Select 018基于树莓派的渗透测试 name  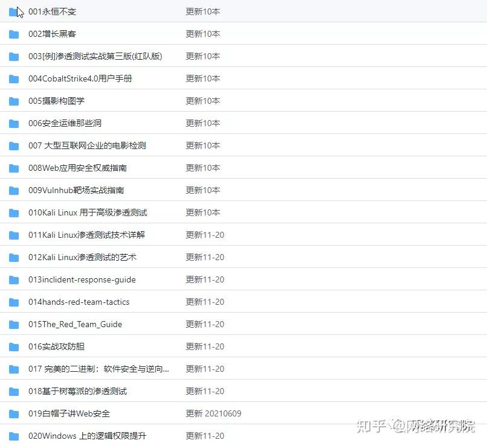[x=78, y=391]
